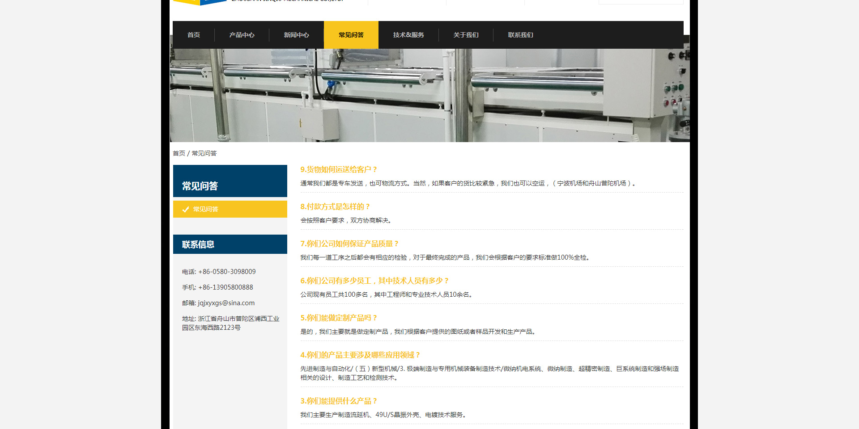This screenshot has width=859, height=429.
Task: Open question 4.你们的产品主要涉及哪些应用领域？
Action: pyautogui.click(x=360, y=355)
